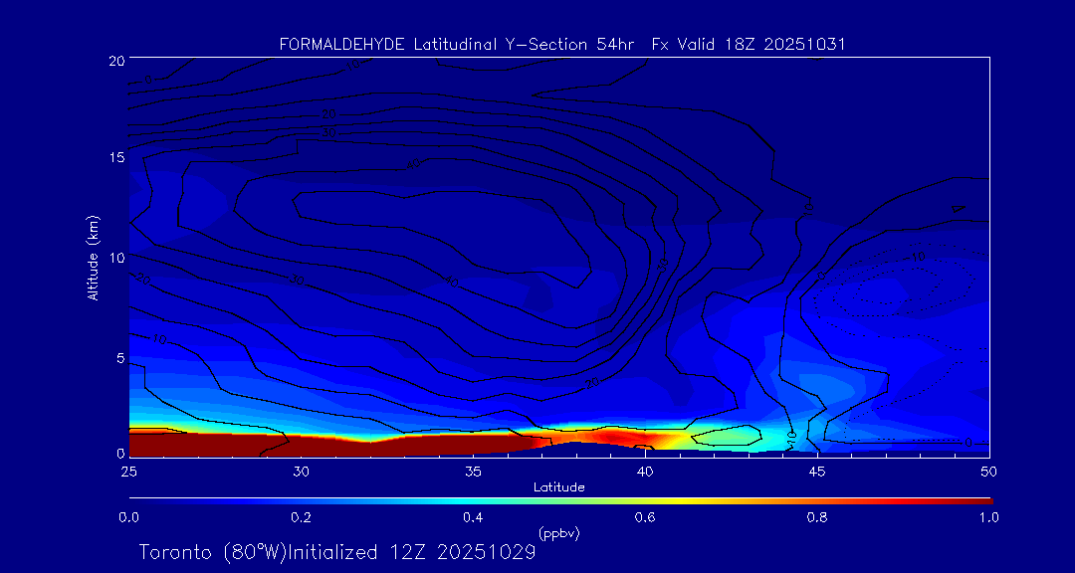Click the 0.4 value on the color scale
The width and height of the screenshot is (1075, 573).
473,517
